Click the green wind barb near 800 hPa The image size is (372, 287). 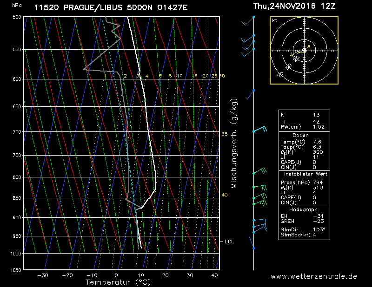[259, 171]
